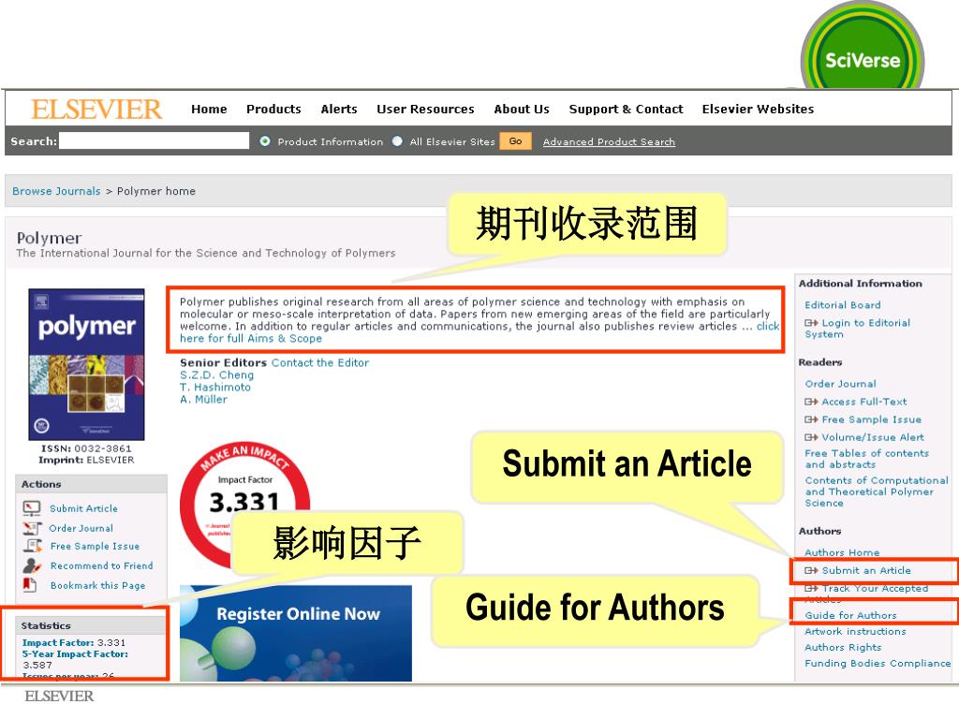The height and width of the screenshot is (719, 959).
Task: Open Funding Bodies Compliance link
Action: click(x=878, y=663)
